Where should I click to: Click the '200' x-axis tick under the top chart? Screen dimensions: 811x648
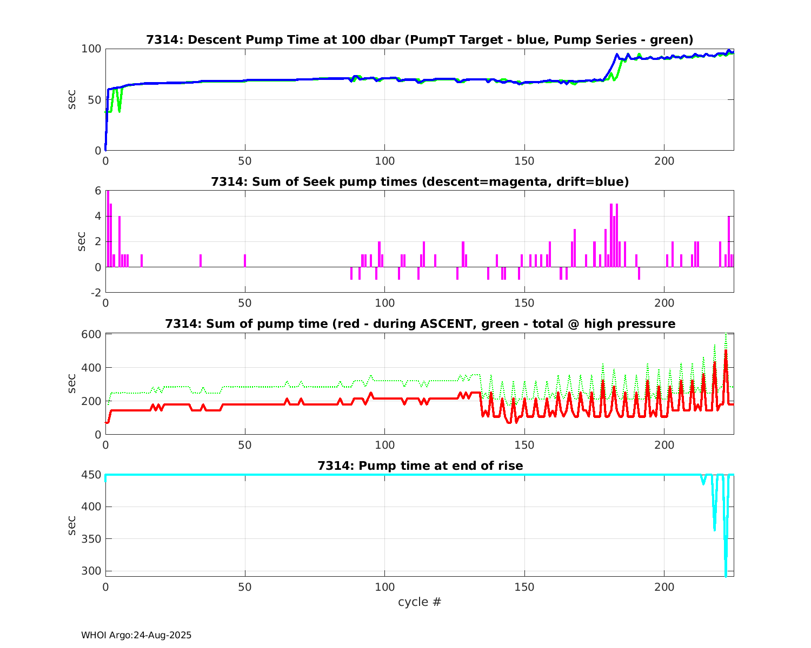(664, 161)
